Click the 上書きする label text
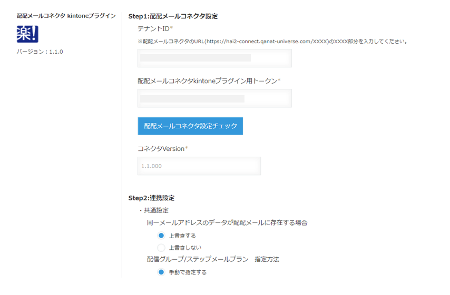Screen dimensions: 450x295 tap(182, 236)
